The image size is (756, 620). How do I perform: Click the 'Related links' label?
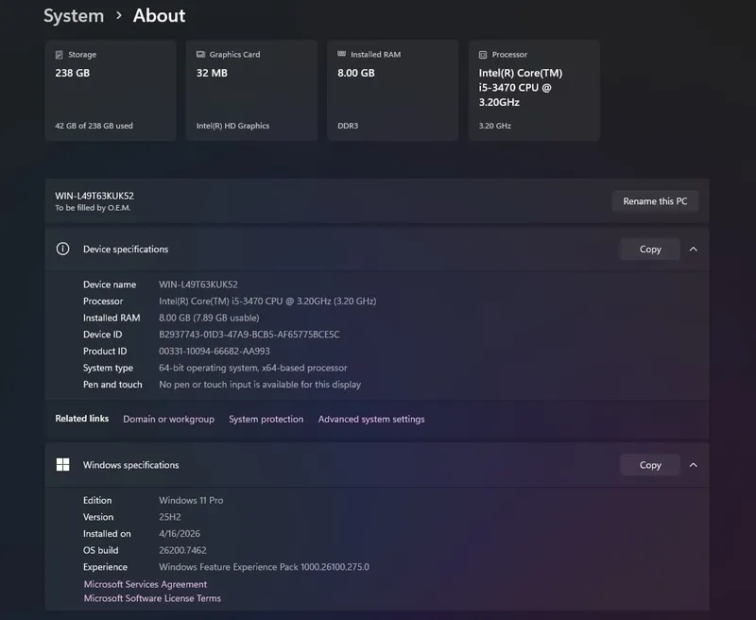click(82, 419)
